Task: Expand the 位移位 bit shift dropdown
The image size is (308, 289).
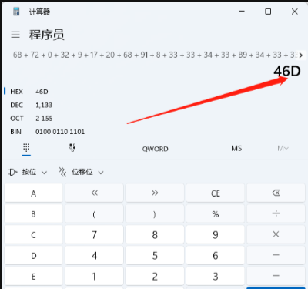Action: pos(81,172)
